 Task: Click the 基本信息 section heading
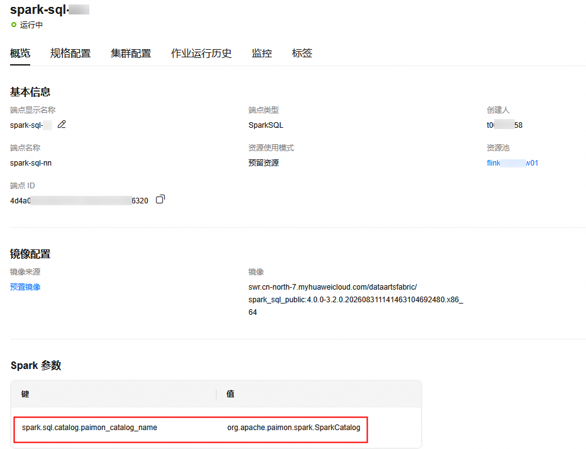click(x=30, y=92)
